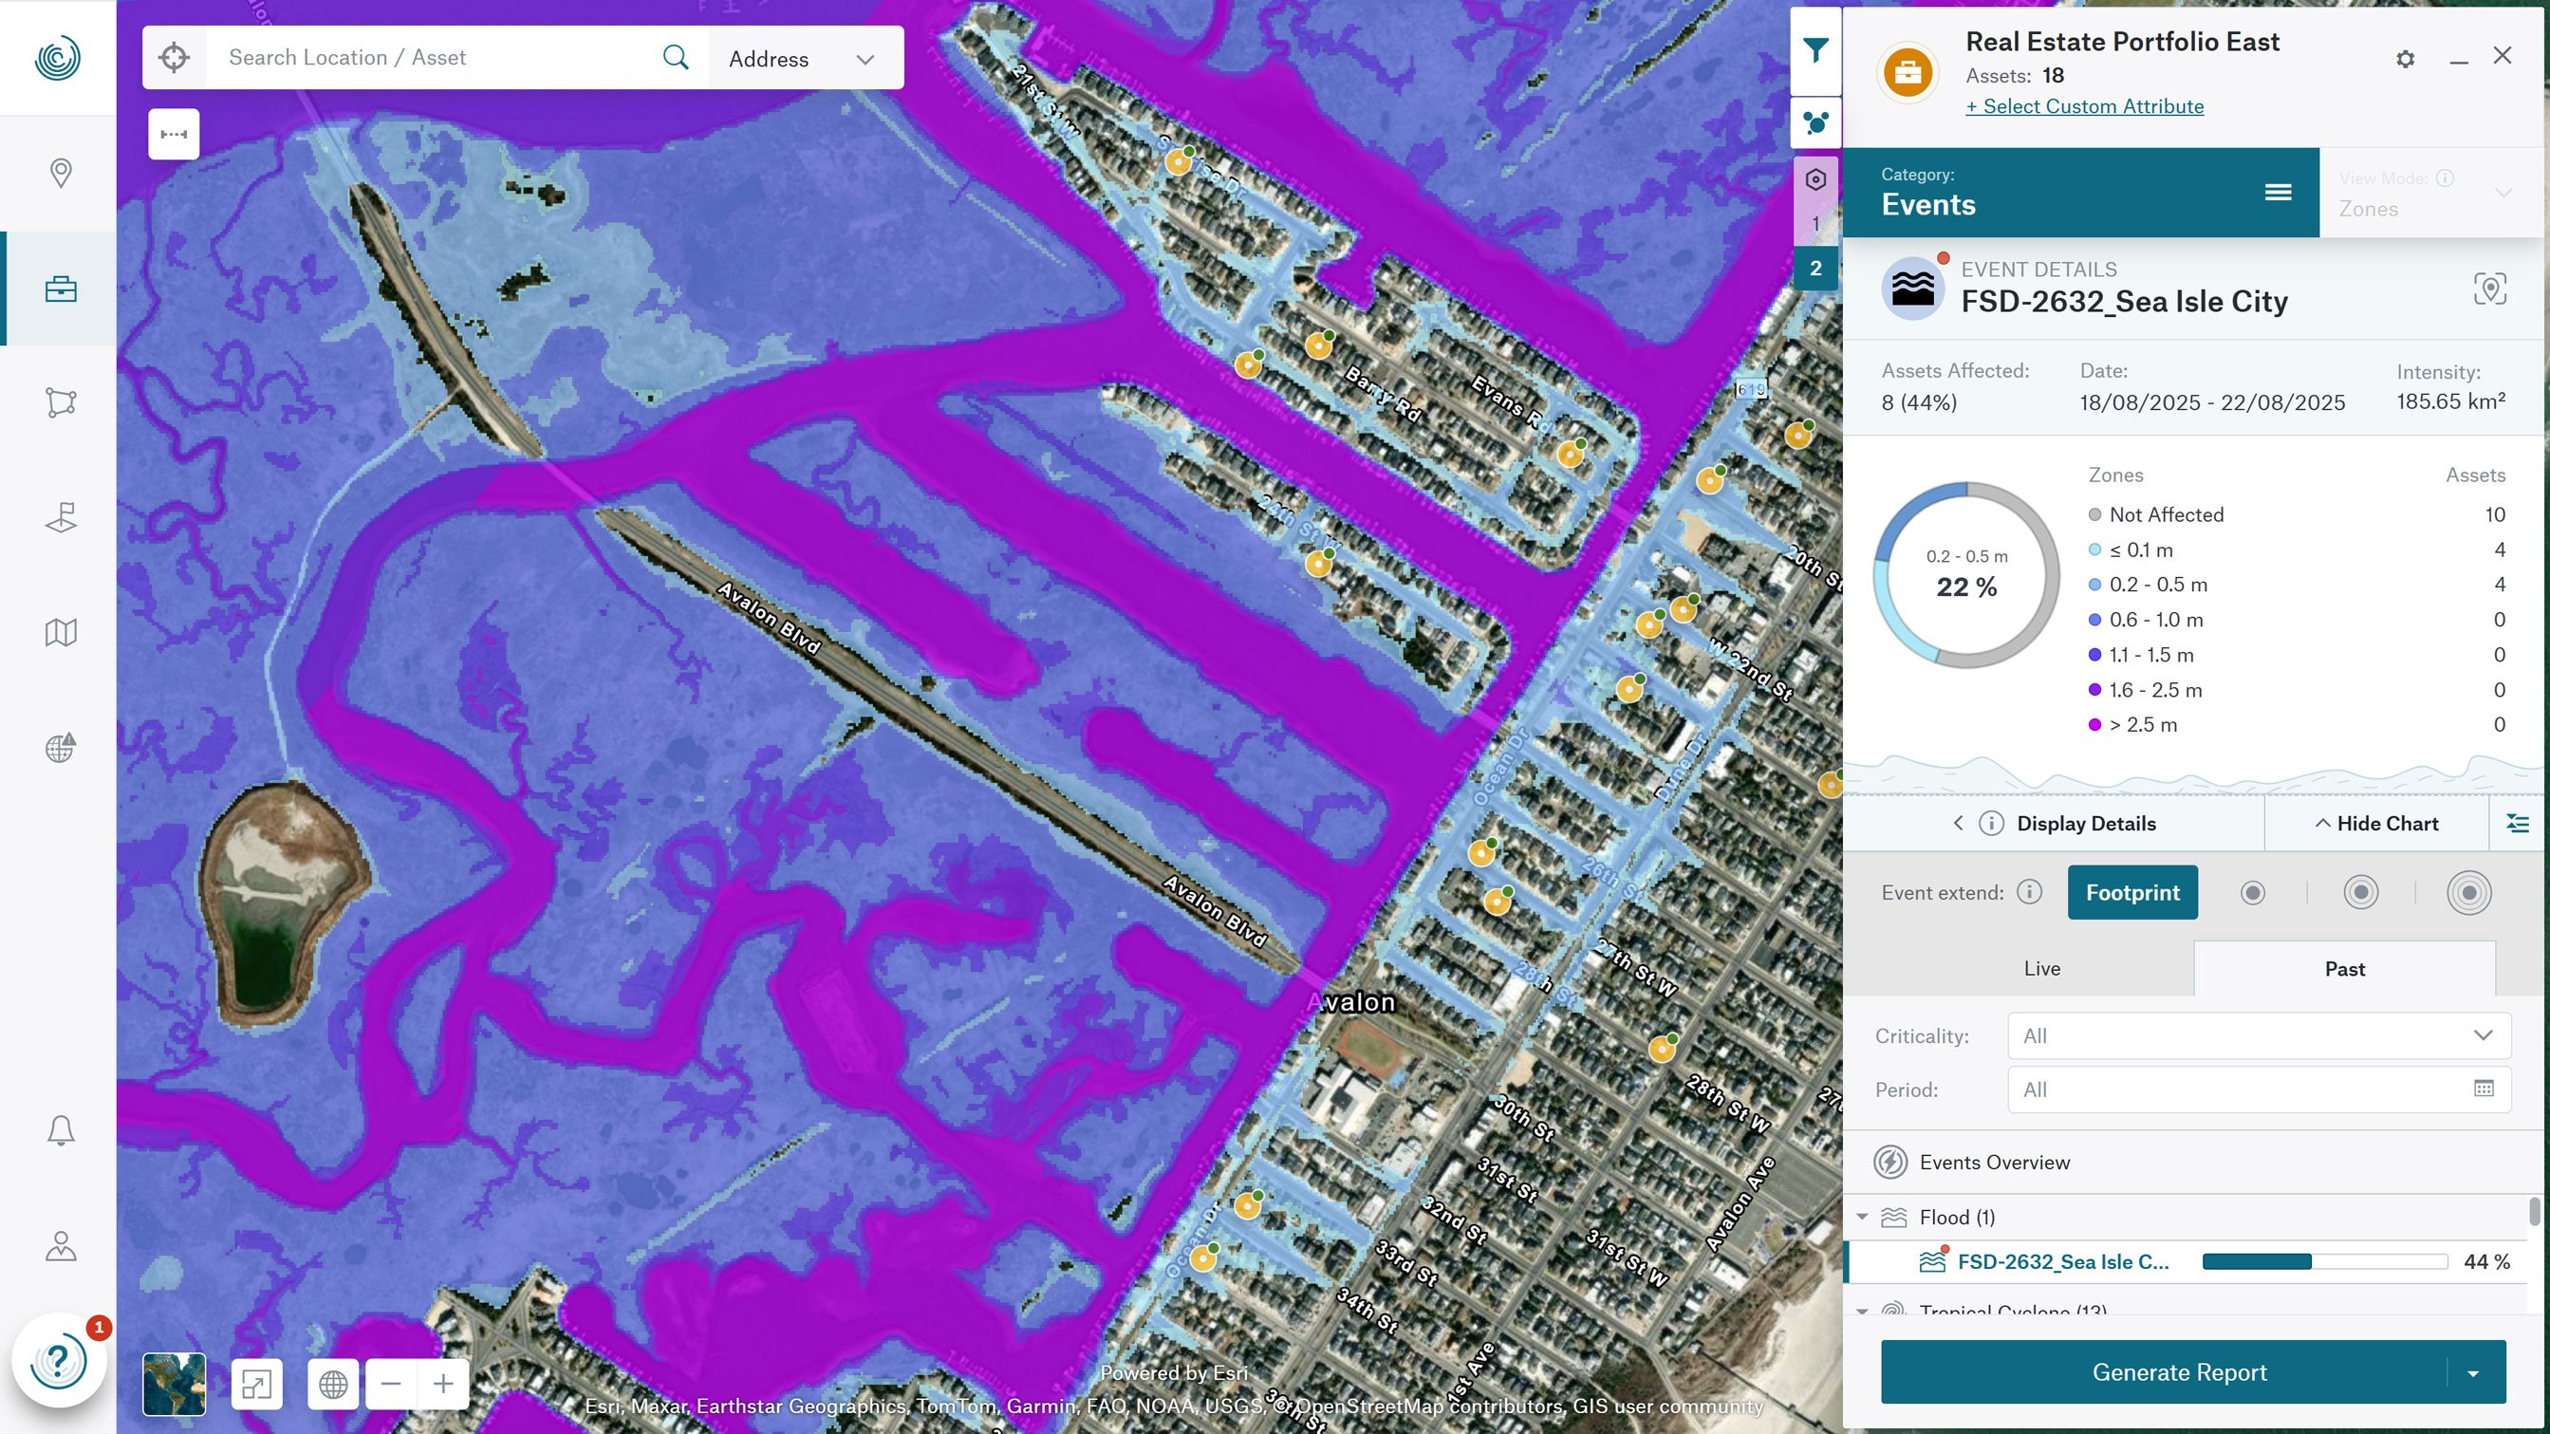Toggle the Footprint event extend option

pos(2132,892)
